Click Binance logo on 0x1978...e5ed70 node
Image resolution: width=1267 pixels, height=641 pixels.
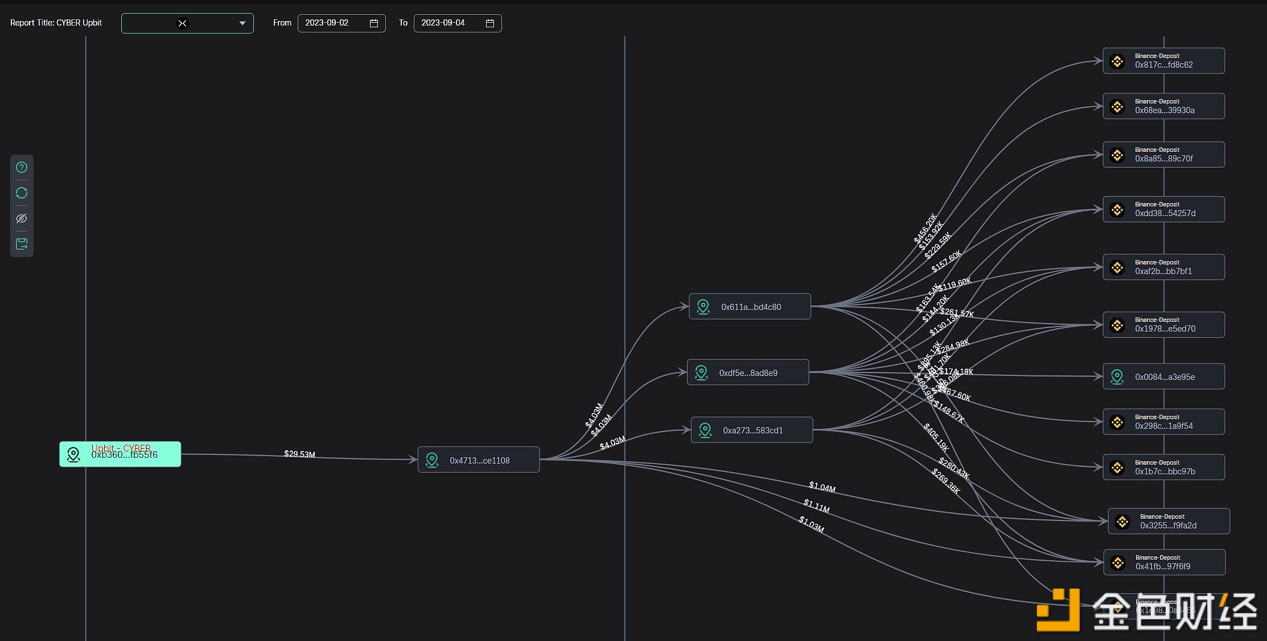[x=1117, y=325]
